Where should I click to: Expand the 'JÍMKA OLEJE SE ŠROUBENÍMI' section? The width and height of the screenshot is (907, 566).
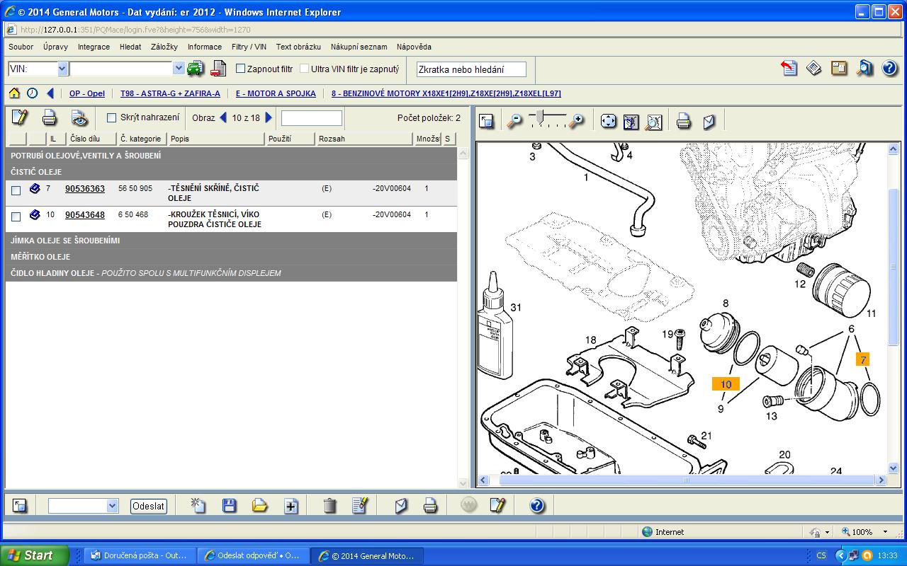[x=65, y=241]
